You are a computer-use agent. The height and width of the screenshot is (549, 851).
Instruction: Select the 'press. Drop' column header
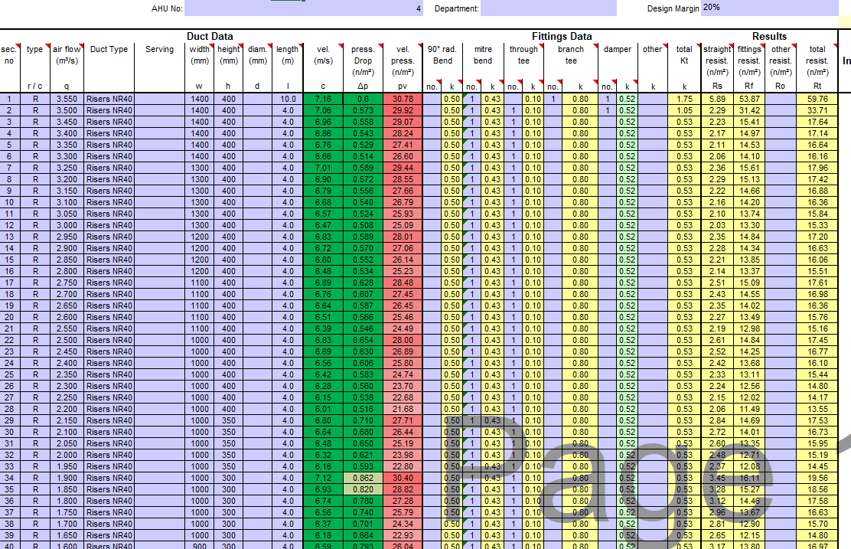[x=363, y=60]
